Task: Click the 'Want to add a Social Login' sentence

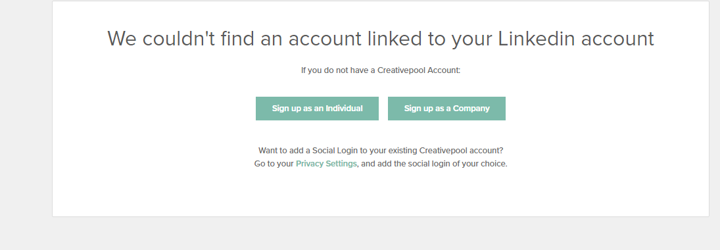Action: click(381, 150)
